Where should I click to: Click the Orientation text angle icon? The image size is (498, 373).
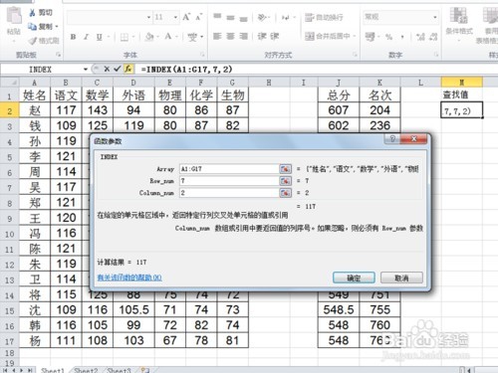coord(262,17)
